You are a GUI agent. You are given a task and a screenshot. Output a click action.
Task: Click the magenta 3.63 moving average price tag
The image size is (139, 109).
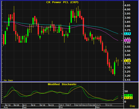128,41
